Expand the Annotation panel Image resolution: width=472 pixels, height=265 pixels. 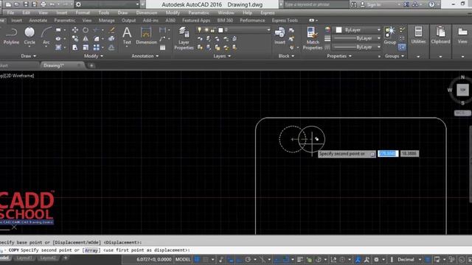coord(145,56)
